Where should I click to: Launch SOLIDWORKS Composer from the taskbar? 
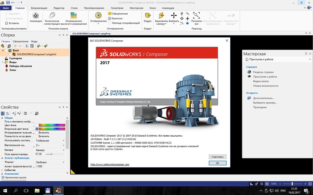tap(58, 191)
